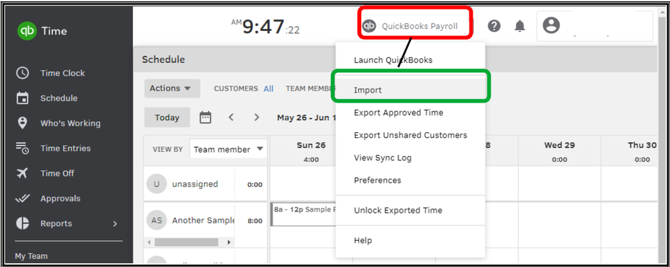Open the Reports pie chart icon
This screenshot has height=267, width=670.
[22, 223]
